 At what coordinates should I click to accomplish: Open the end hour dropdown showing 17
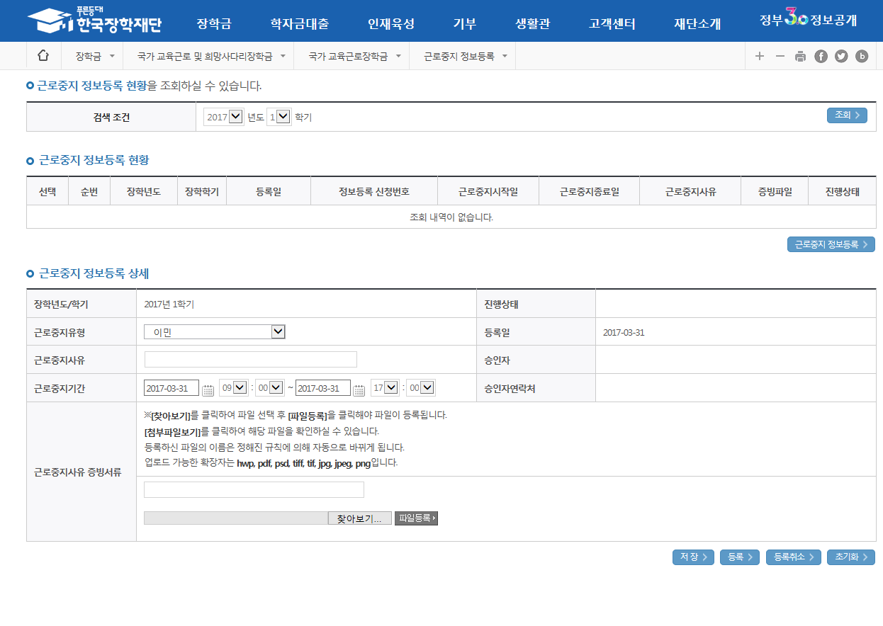(x=385, y=388)
